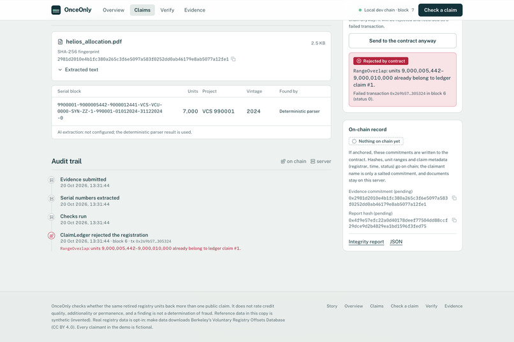The width and height of the screenshot is (514, 342).
Task: Open the JSON link
Action: pos(396,242)
